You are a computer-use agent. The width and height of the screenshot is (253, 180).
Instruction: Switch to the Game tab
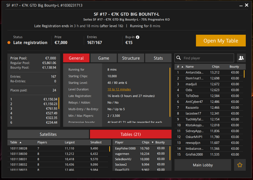104,58
